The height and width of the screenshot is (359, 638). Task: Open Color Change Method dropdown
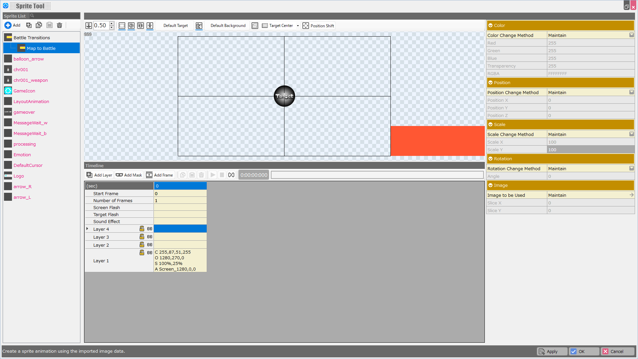coord(631,35)
